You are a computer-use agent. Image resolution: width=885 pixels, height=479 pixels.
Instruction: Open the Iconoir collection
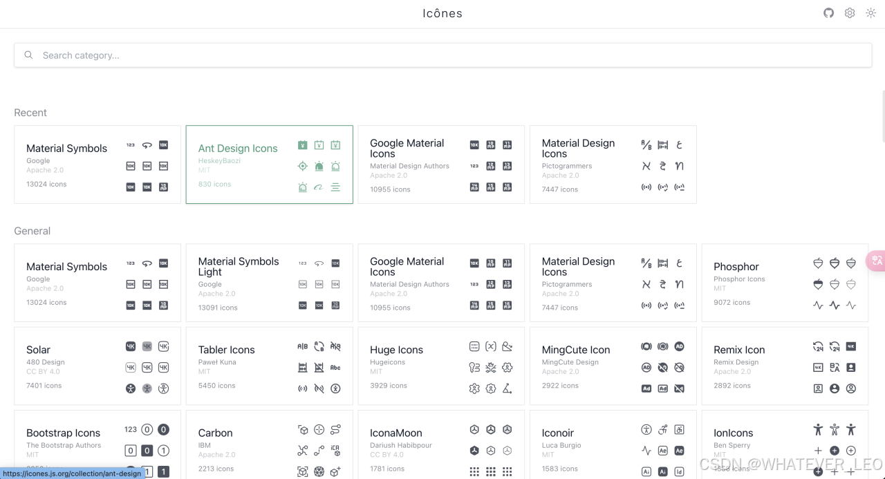613,444
